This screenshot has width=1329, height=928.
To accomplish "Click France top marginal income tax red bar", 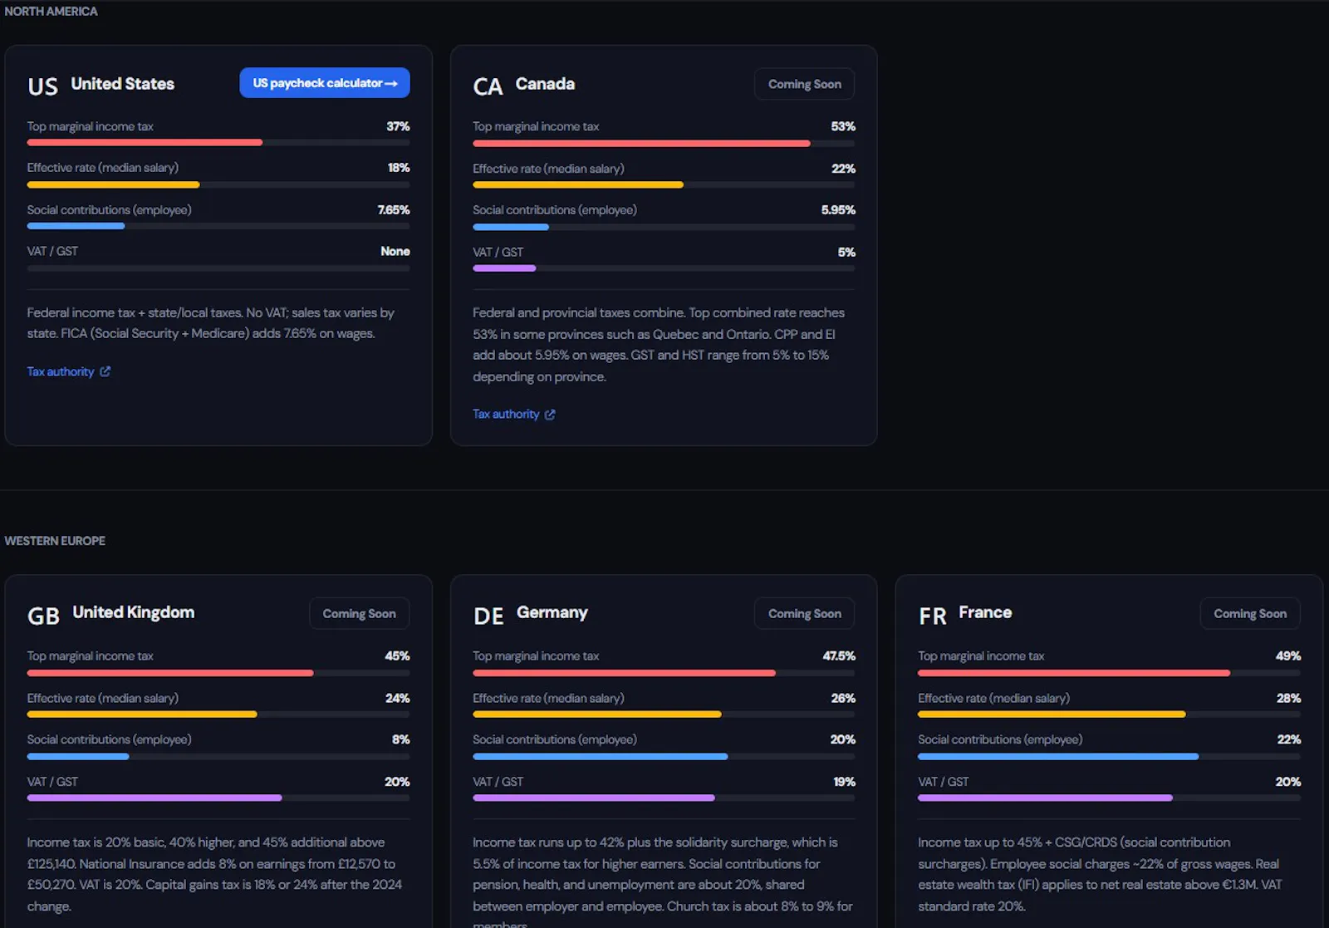I will pos(1074,673).
